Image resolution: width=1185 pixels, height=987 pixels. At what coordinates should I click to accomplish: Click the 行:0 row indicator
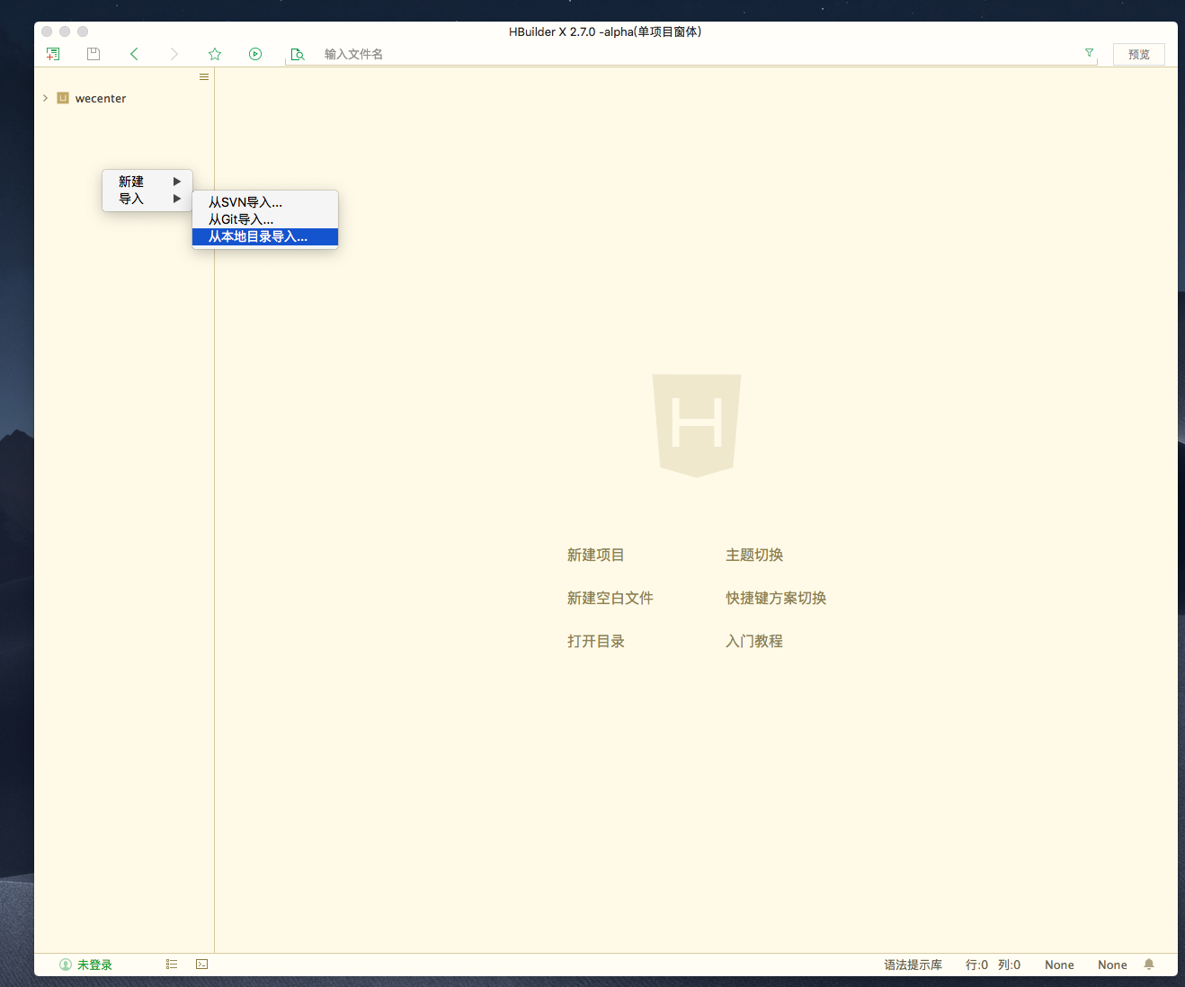(x=976, y=965)
